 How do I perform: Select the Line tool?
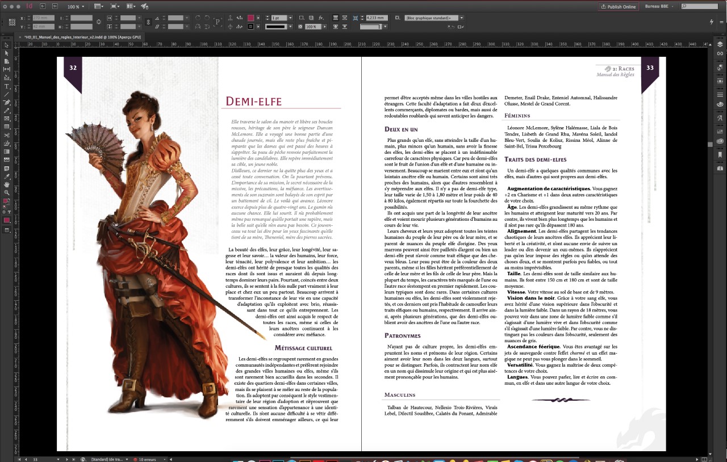click(7, 94)
